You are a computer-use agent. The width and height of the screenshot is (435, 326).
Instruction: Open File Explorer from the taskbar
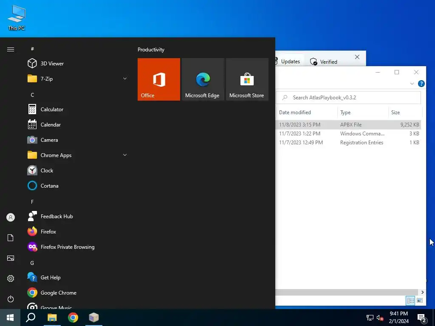52,318
